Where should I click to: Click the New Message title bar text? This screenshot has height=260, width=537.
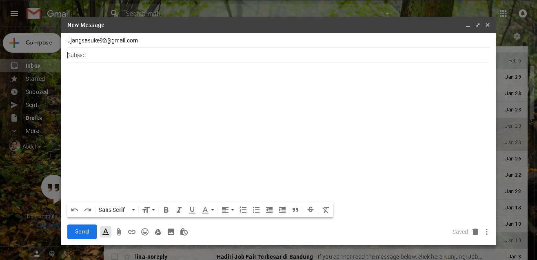pyautogui.click(x=86, y=25)
